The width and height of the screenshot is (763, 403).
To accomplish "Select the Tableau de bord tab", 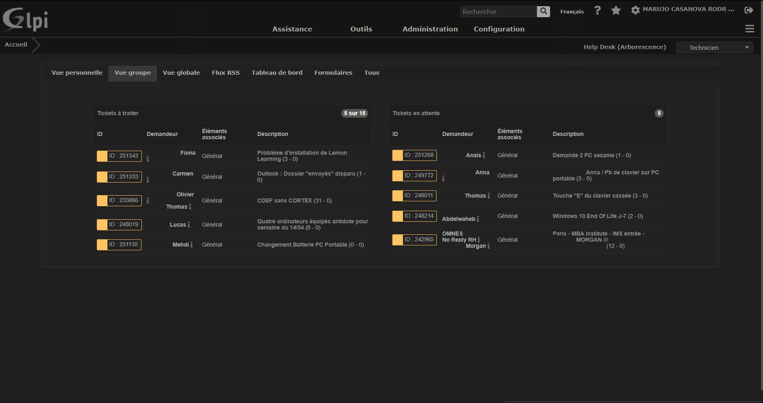I will pos(277,73).
